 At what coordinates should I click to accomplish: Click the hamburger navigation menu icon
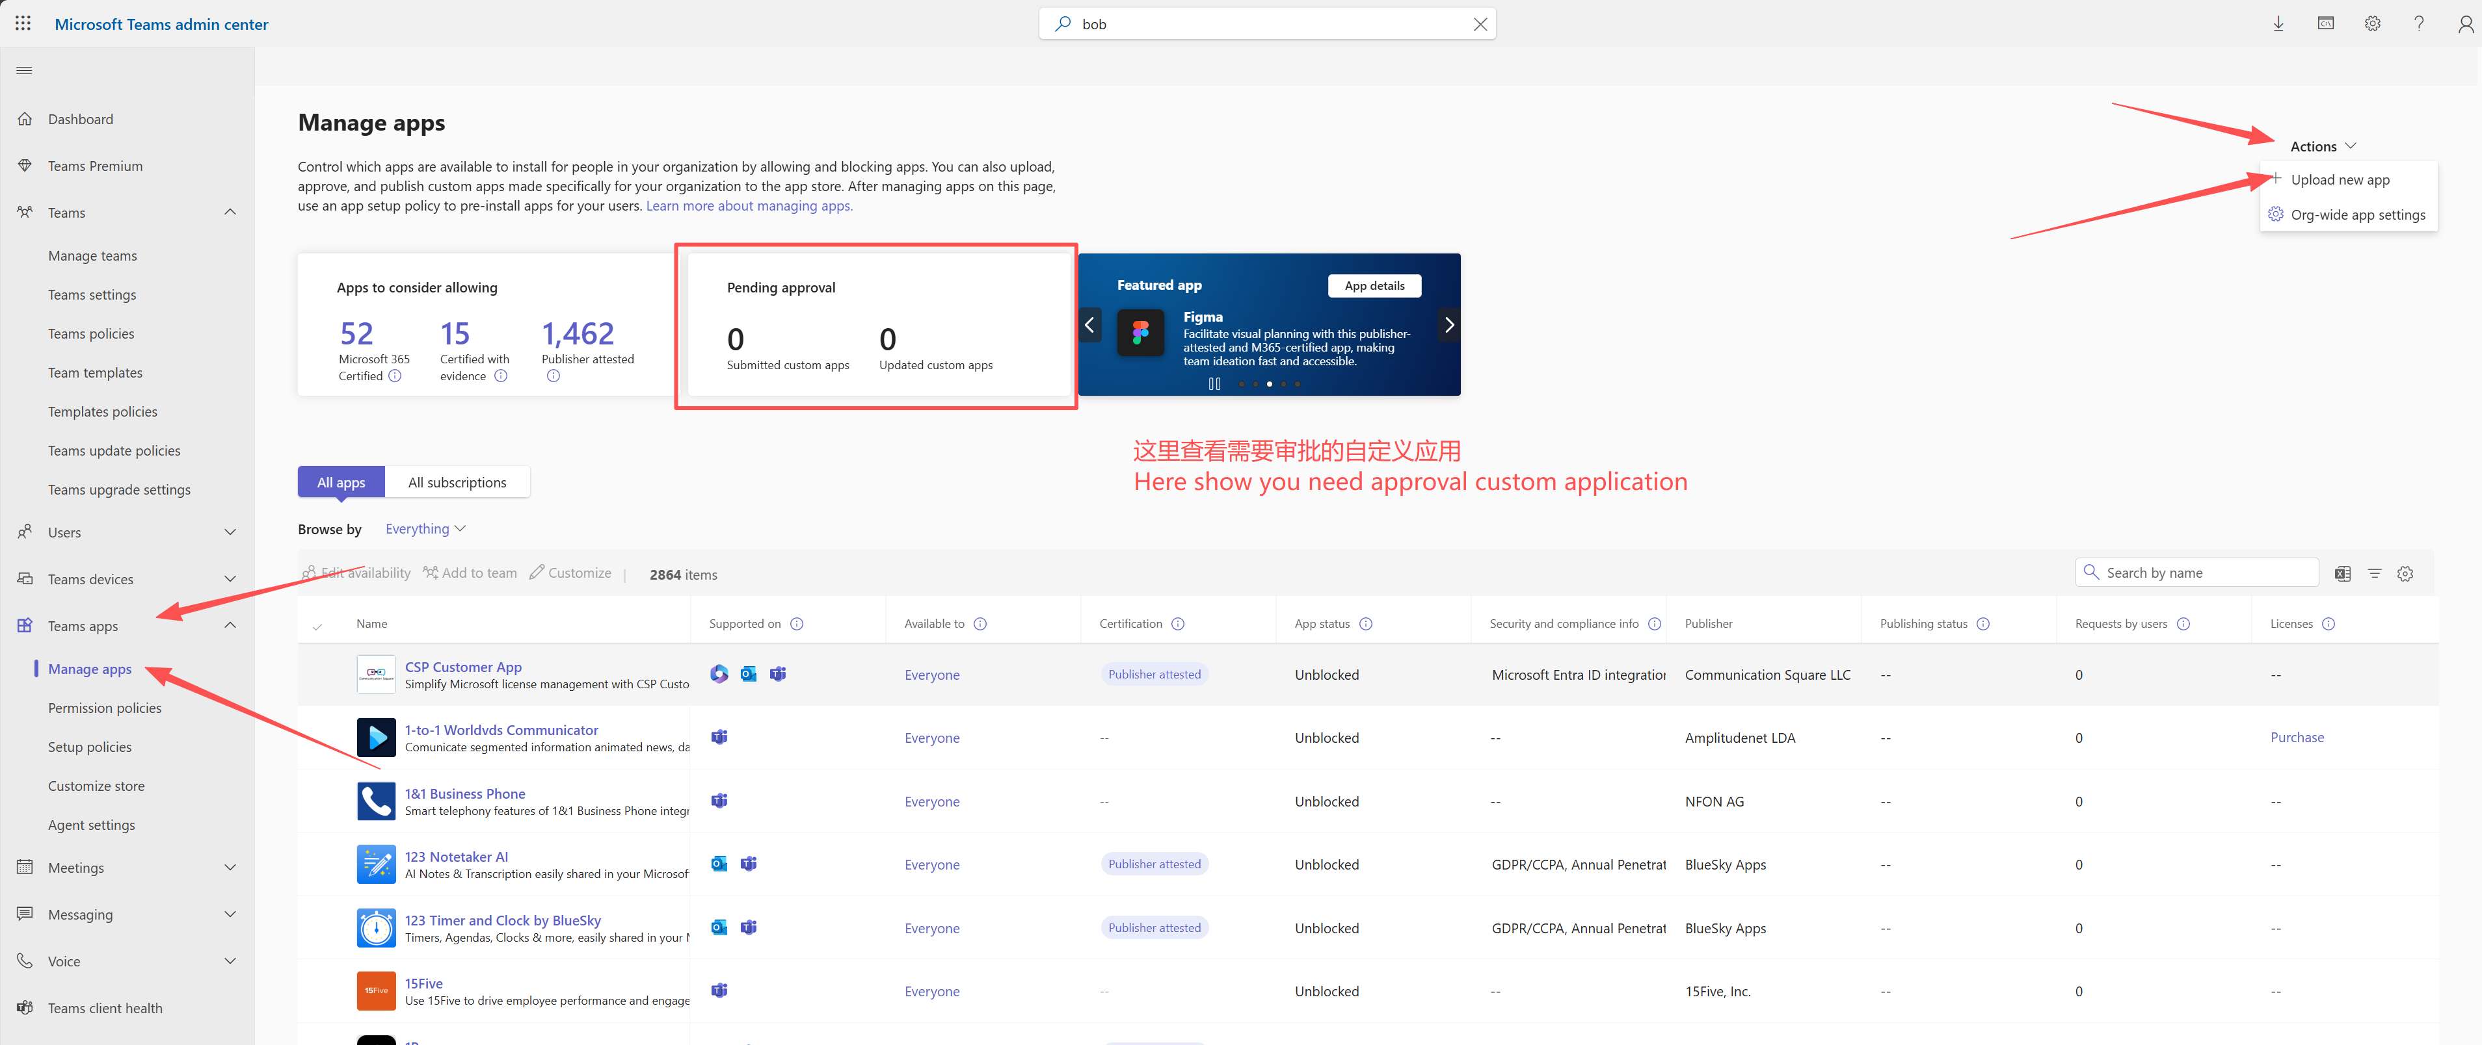click(25, 70)
